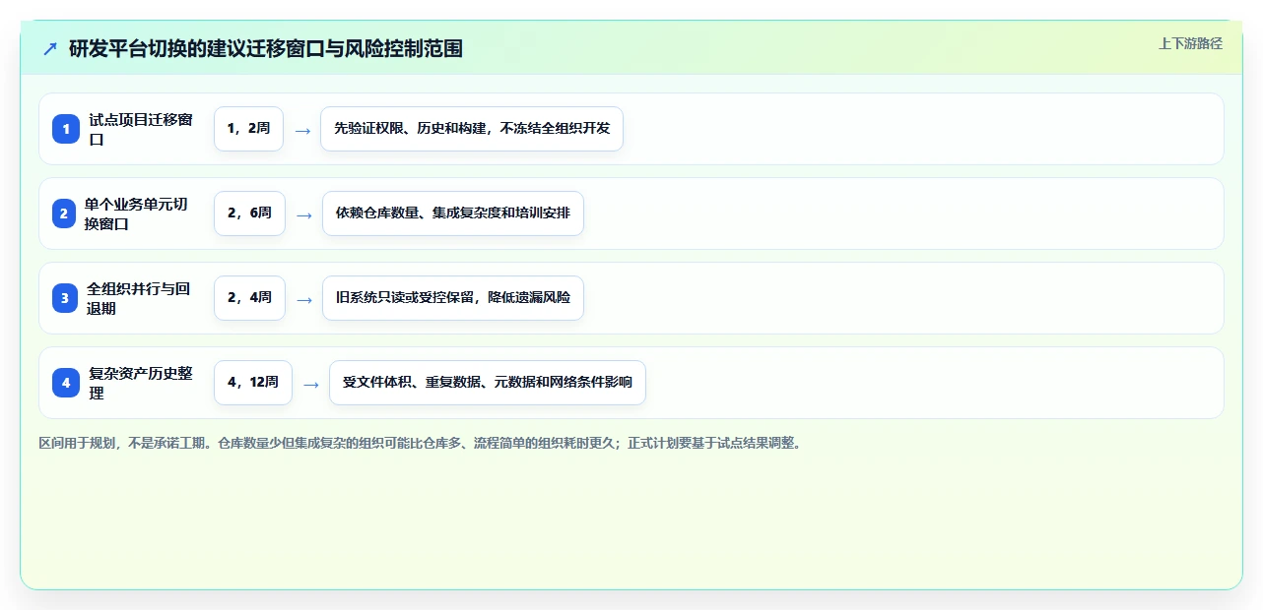Click the 上下游路径 label in header
This screenshot has width=1263, height=610.
1190,43
